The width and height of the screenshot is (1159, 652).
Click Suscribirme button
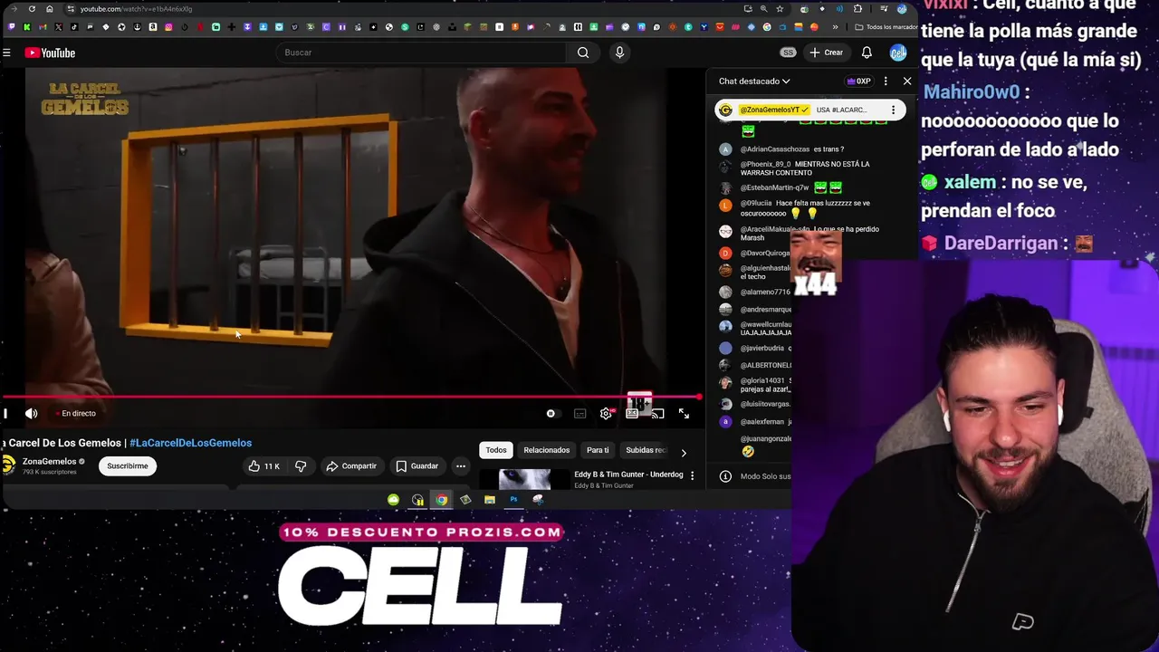(128, 466)
